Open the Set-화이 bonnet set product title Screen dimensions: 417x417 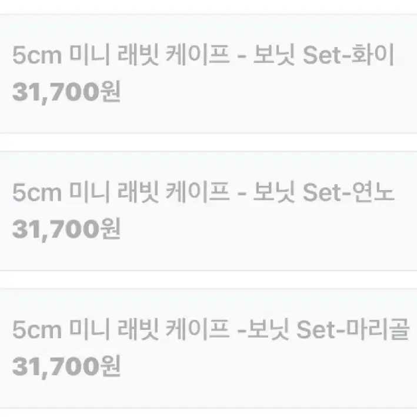click(x=203, y=55)
